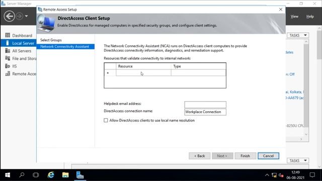Click the Dashboard icon in sidebar
Screen dimensions: 322x181
(8, 35)
